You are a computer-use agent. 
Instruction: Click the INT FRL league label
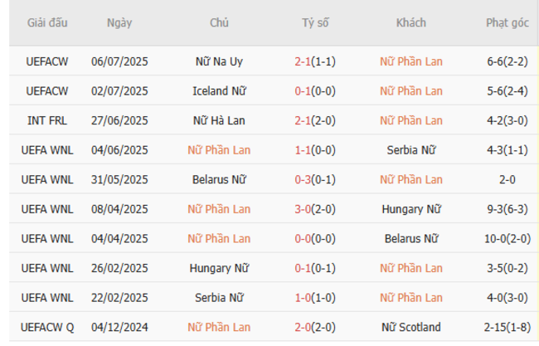(x=41, y=121)
